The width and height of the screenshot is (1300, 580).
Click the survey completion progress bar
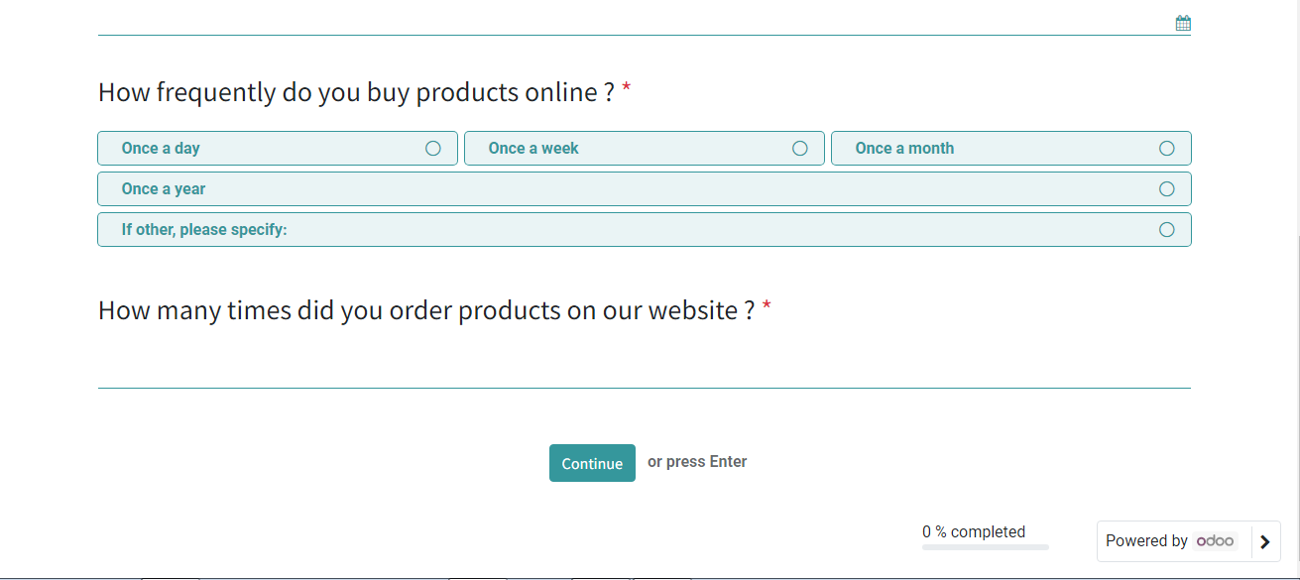pos(986,546)
